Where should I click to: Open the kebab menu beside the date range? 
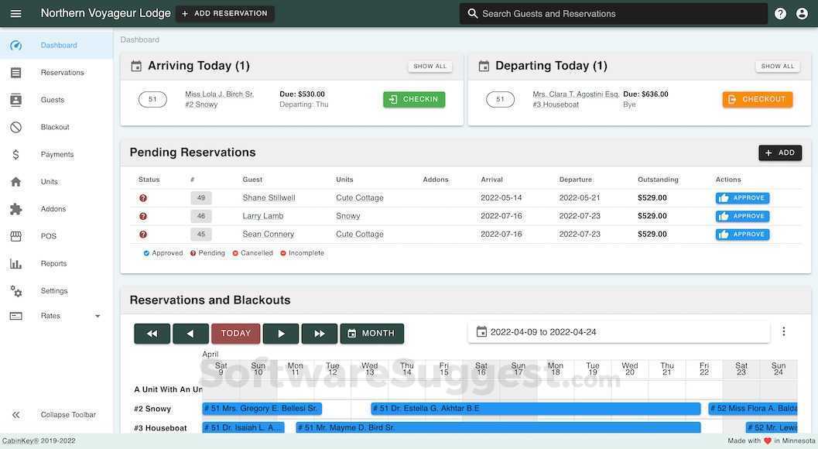[783, 331]
